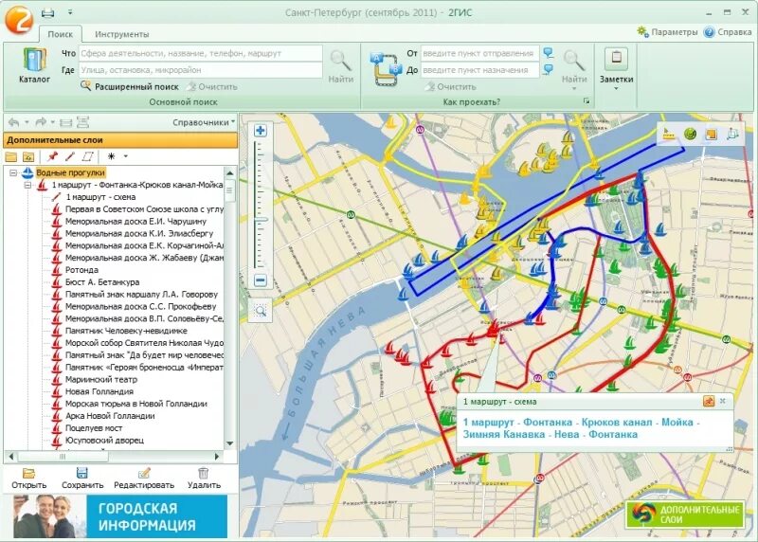This screenshot has width=758, height=542.
Task: Click Удалить to delete the layer
Action: pyautogui.click(x=204, y=479)
